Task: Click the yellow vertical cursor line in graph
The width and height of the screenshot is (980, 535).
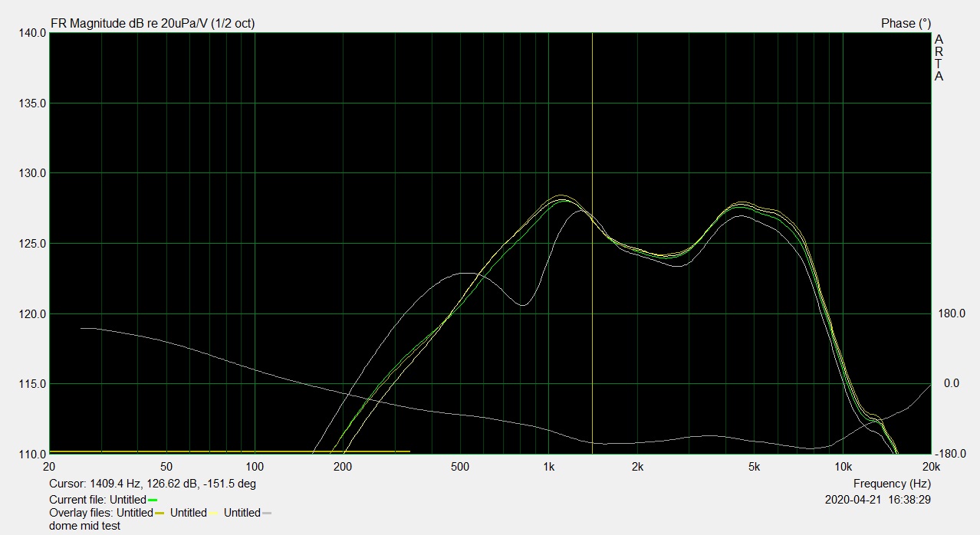Action: click(592, 243)
